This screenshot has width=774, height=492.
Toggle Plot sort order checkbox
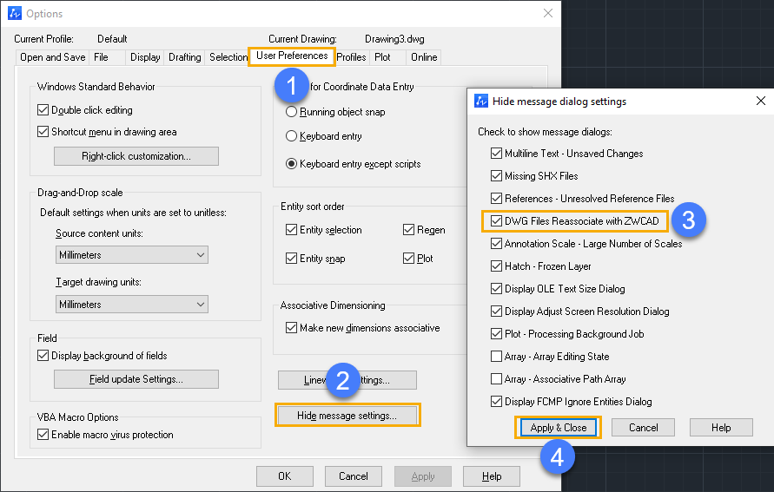point(409,259)
